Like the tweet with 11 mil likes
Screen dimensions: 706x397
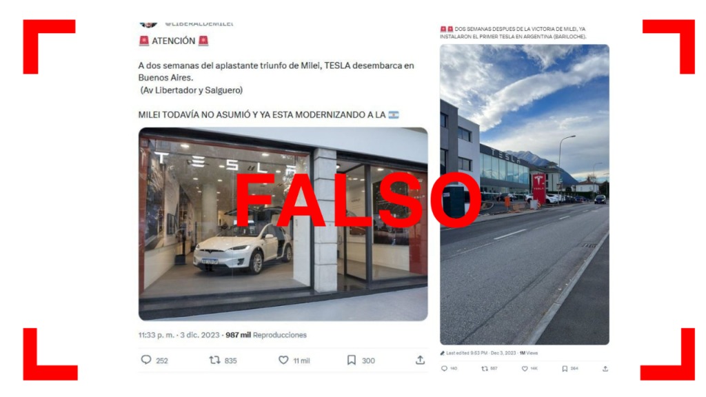(283, 360)
